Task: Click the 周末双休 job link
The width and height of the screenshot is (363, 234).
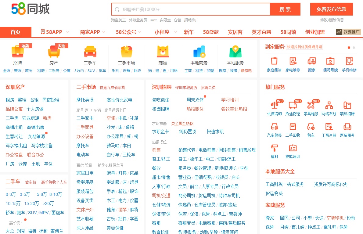Action: (195, 100)
